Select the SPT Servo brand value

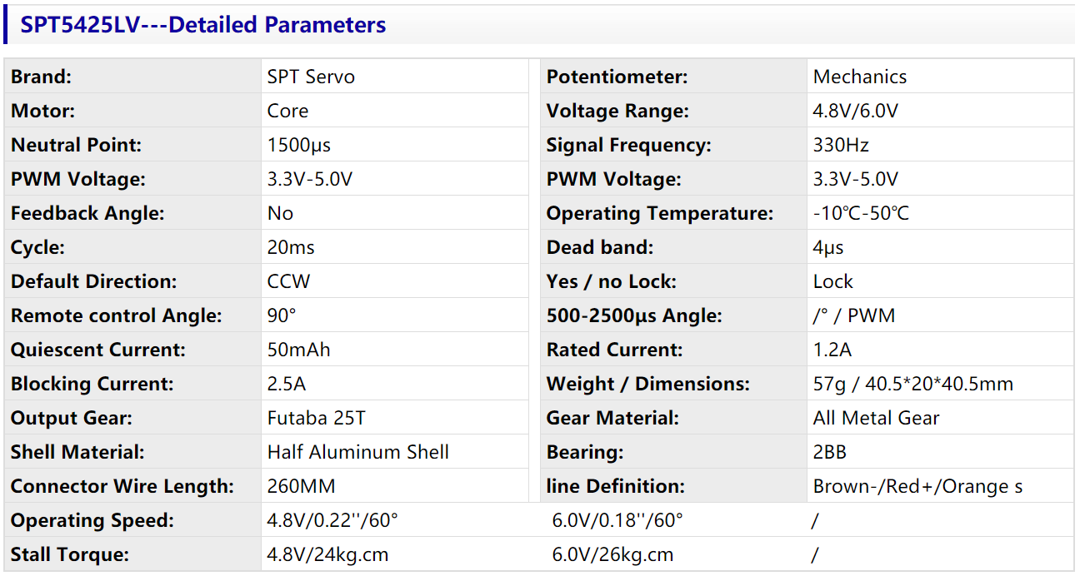[311, 77]
